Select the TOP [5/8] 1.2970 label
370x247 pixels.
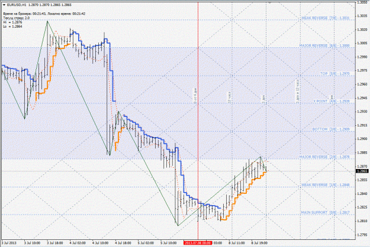[x=334, y=74]
